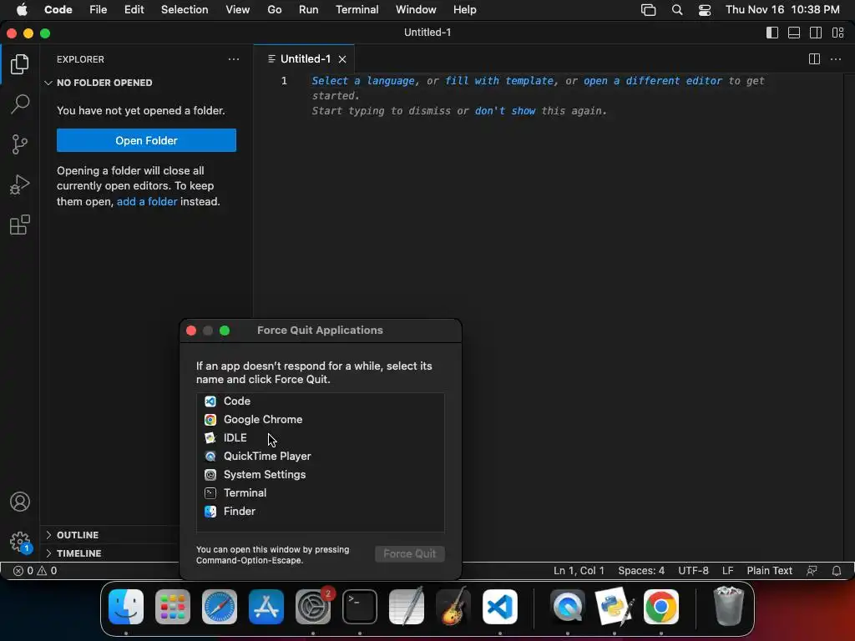Open Spotlight search in the menu bar

[x=676, y=10]
